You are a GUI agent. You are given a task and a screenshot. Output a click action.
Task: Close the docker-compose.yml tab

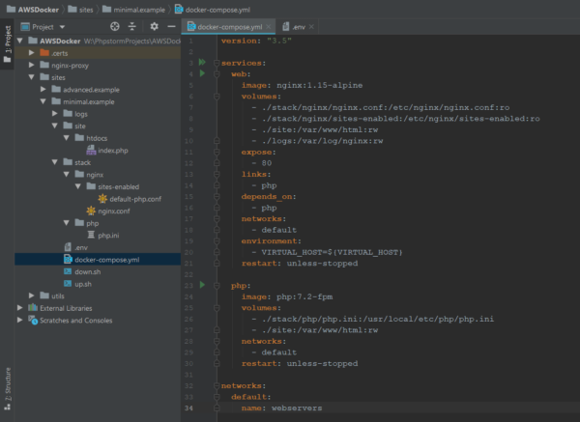coord(269,27)
